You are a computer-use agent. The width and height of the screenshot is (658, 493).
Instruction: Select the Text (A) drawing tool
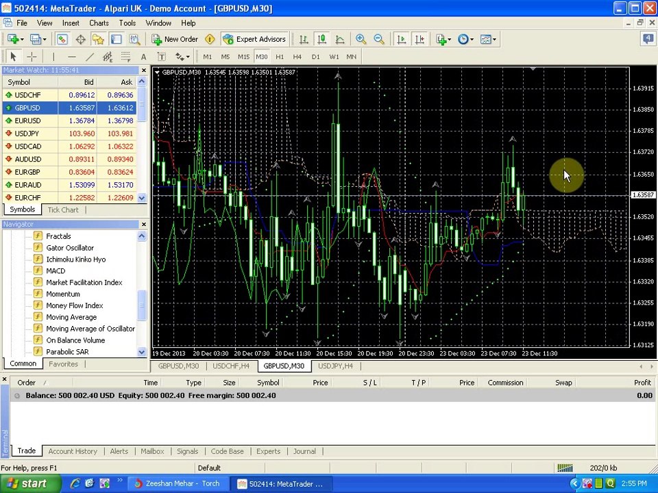click(x=143, y=56)
